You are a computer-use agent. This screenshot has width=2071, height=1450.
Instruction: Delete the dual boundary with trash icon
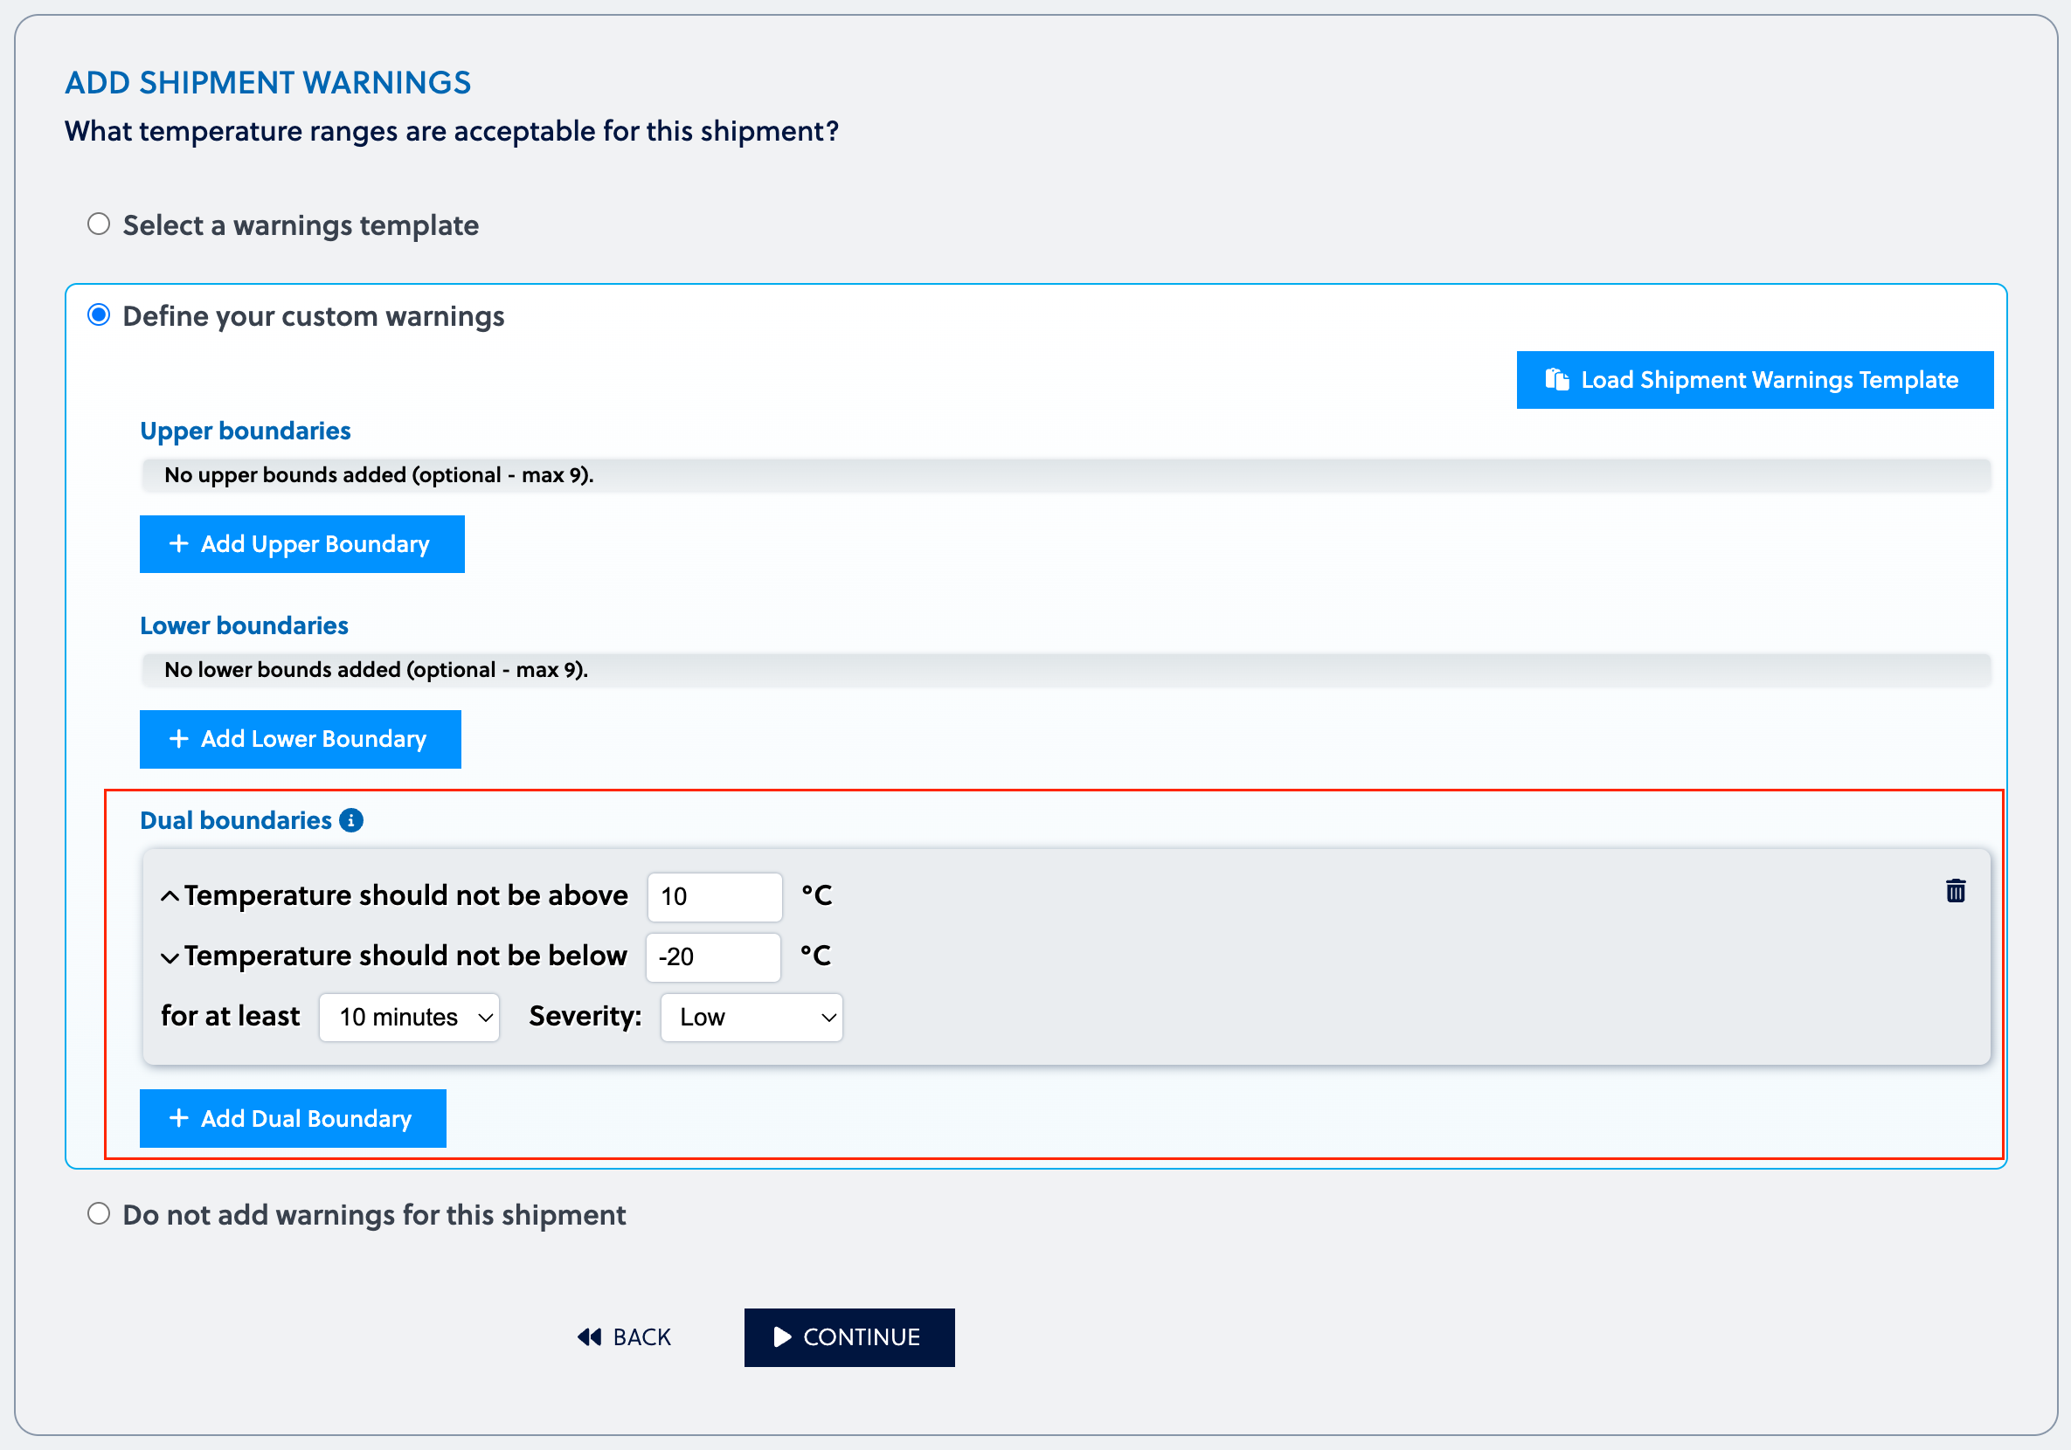pyautogui.click(x=1955, y=891)
